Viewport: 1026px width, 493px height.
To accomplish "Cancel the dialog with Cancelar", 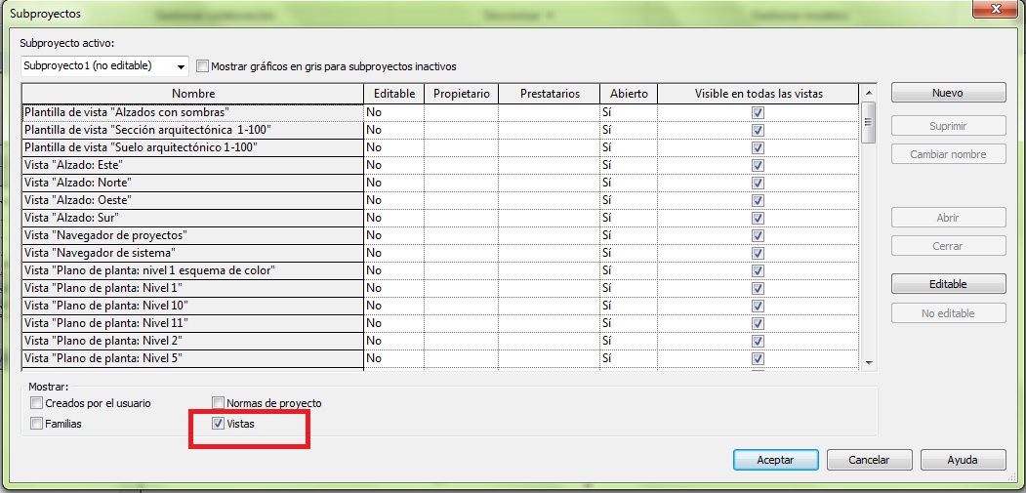I will [869, 460].
